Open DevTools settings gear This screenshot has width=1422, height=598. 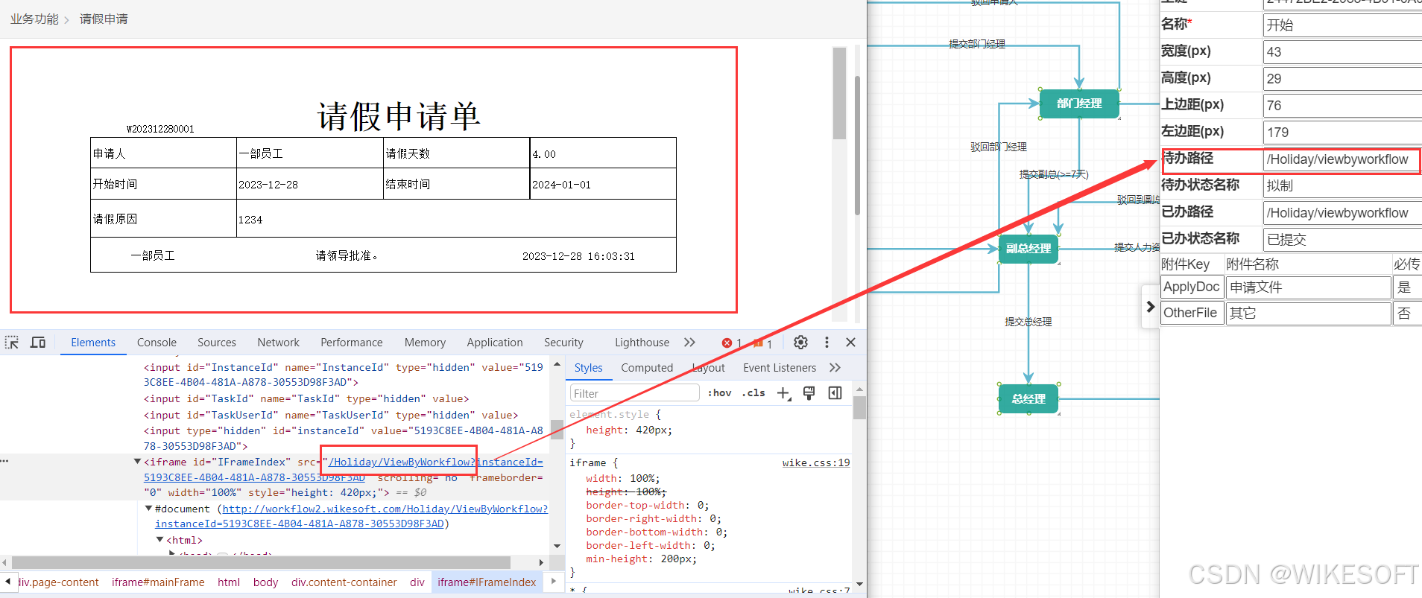point(800,343)
